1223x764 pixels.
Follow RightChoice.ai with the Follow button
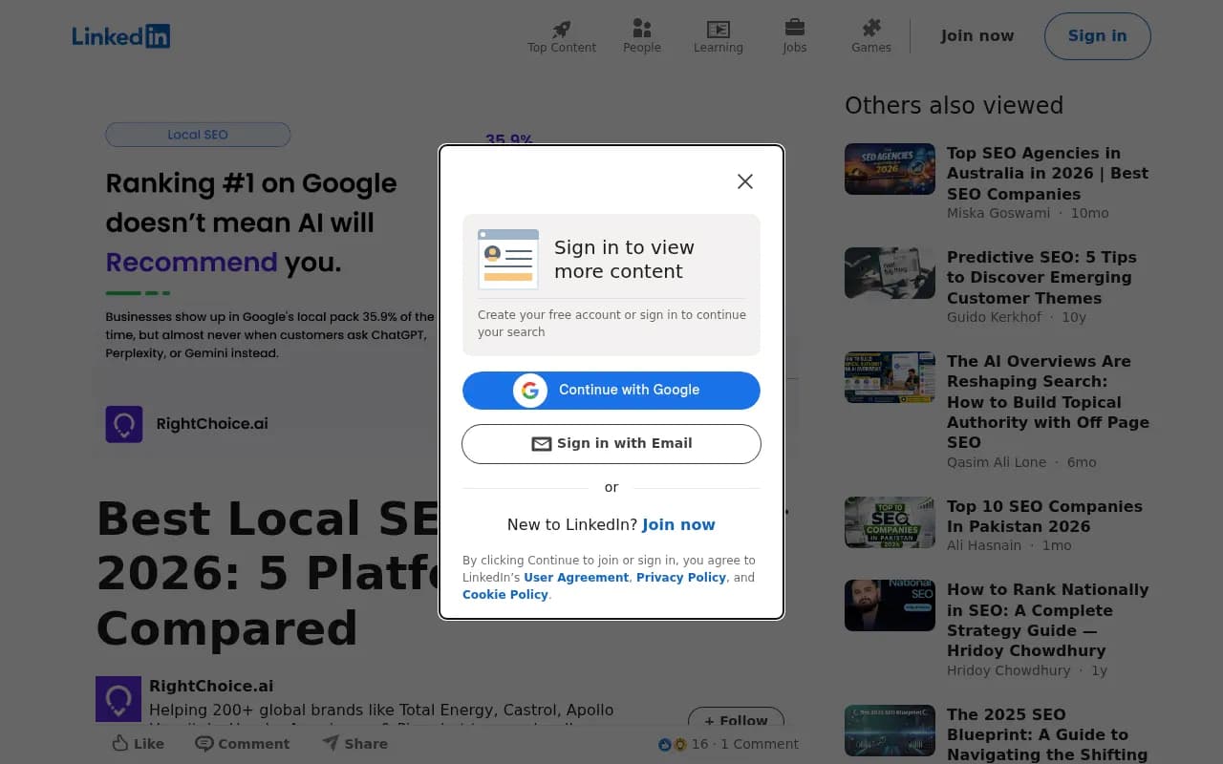pyautogui.click(x=736, y=721)
